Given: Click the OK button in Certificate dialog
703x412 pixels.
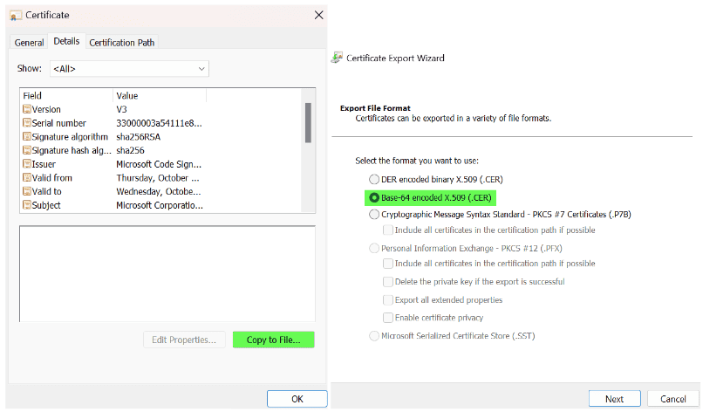Looking at the screenshot, I should click(x=297, y=399).
